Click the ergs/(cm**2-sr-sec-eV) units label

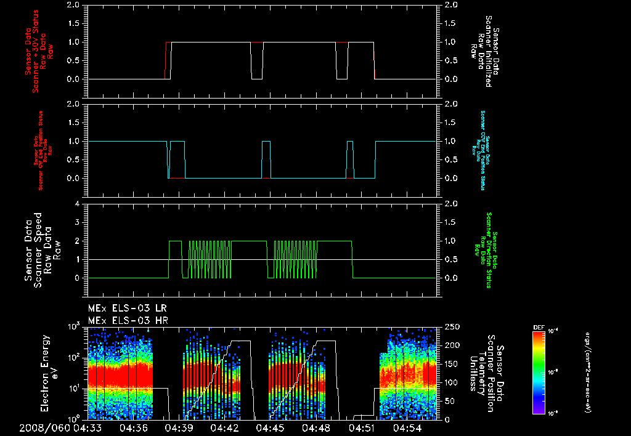point(587,373)
